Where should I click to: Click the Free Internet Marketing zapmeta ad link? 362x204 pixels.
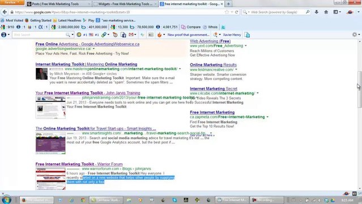[x=212, y=112]
